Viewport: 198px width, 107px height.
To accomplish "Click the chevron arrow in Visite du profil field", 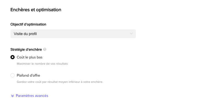I will pos(131,34).
